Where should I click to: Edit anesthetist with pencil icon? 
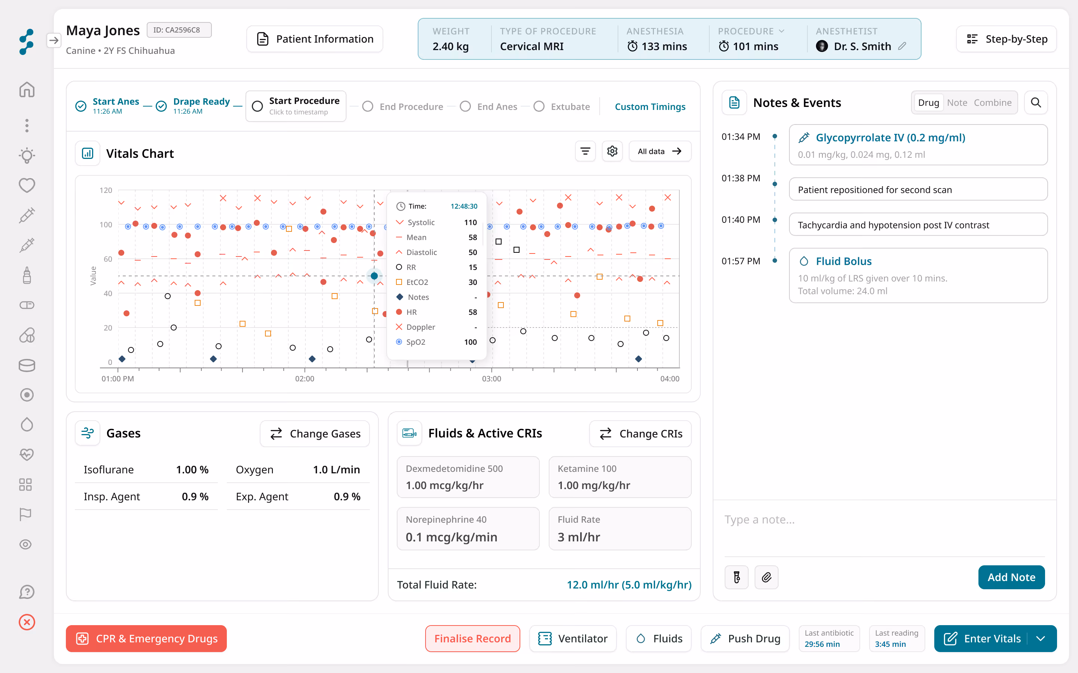[902, 46]
